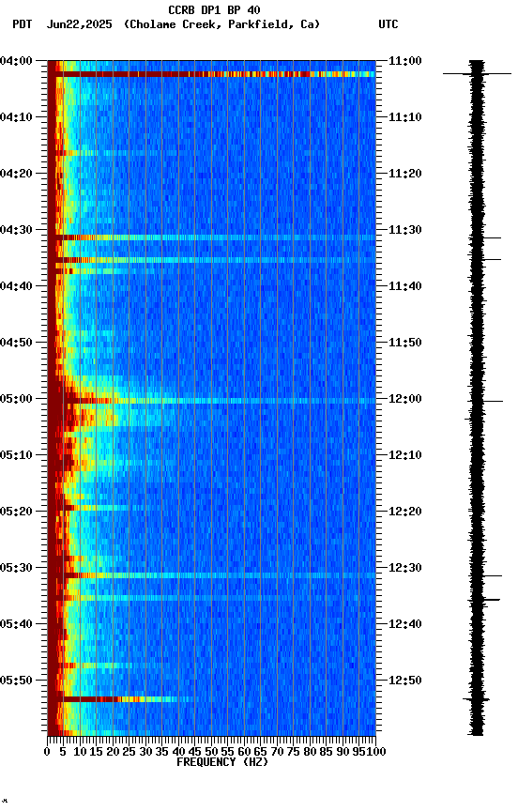Click the 12:50 UTC time label
The image size is (518, 811).
pos(404,681)
